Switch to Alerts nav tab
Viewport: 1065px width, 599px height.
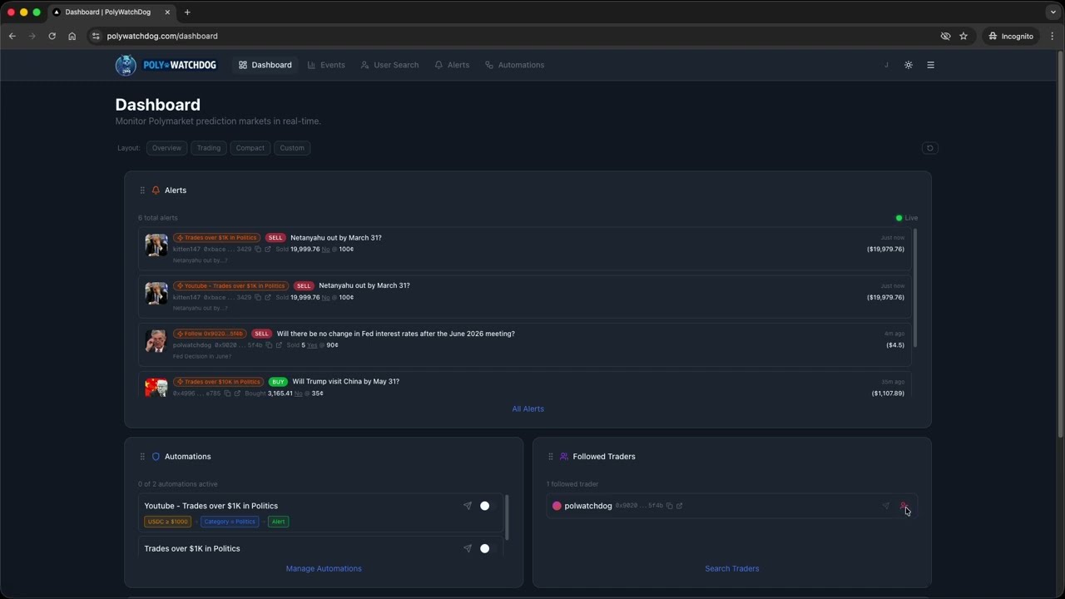(452, 65)
